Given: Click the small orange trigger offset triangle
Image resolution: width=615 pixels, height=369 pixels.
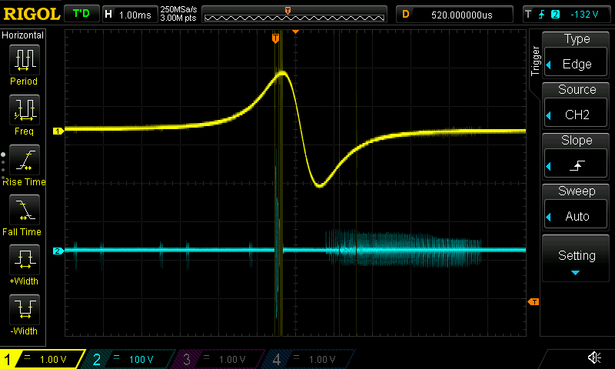Looking at the screenshot, I should point(296,32).
